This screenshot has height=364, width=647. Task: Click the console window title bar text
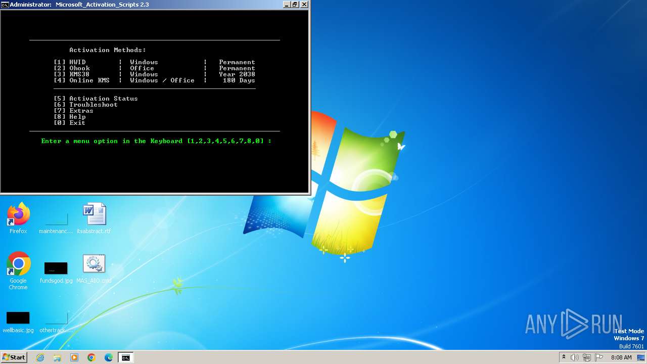click(79, 5)
